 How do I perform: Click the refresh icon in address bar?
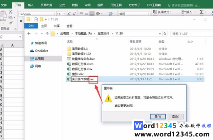[x=165, y=34]
